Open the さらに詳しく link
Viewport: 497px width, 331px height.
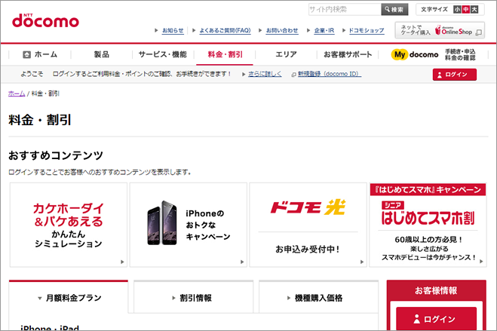click(265, 74)
